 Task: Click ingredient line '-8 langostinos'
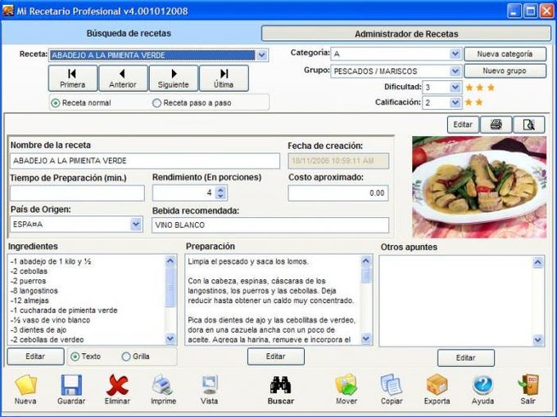click(x=34, y=291)
